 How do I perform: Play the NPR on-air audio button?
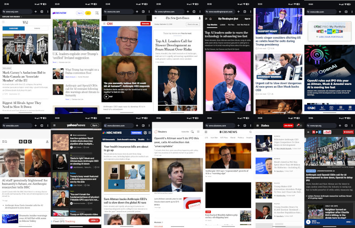point(308,222)
